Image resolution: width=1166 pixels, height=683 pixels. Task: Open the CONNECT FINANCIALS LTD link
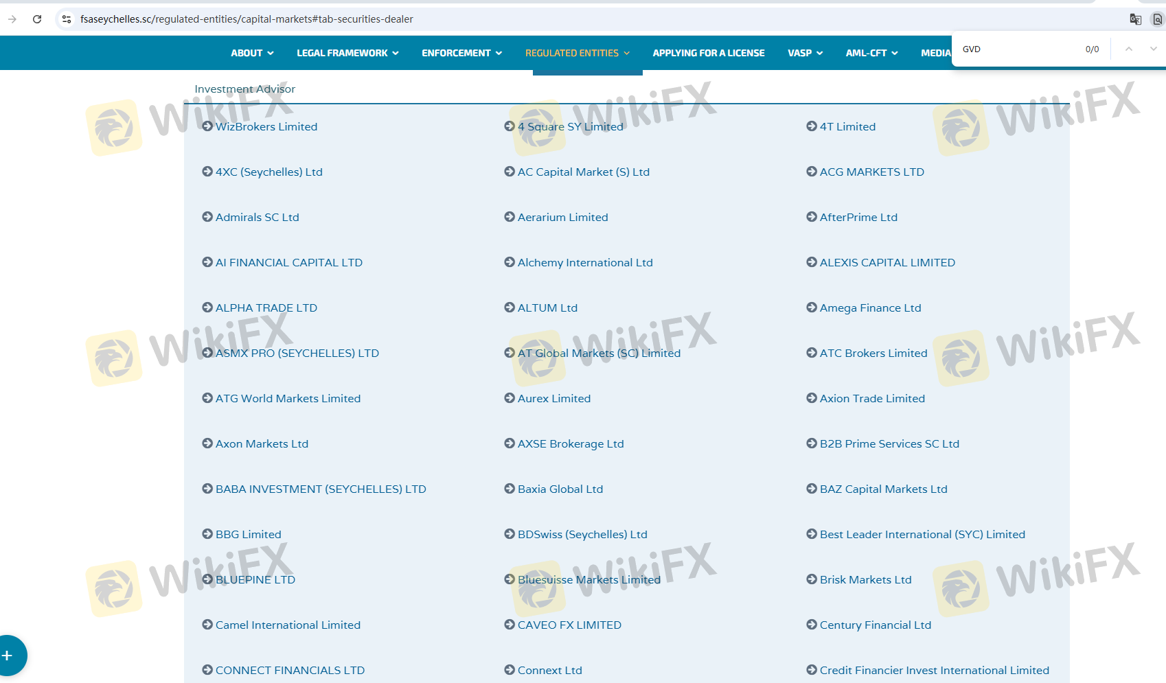point(290,670)
